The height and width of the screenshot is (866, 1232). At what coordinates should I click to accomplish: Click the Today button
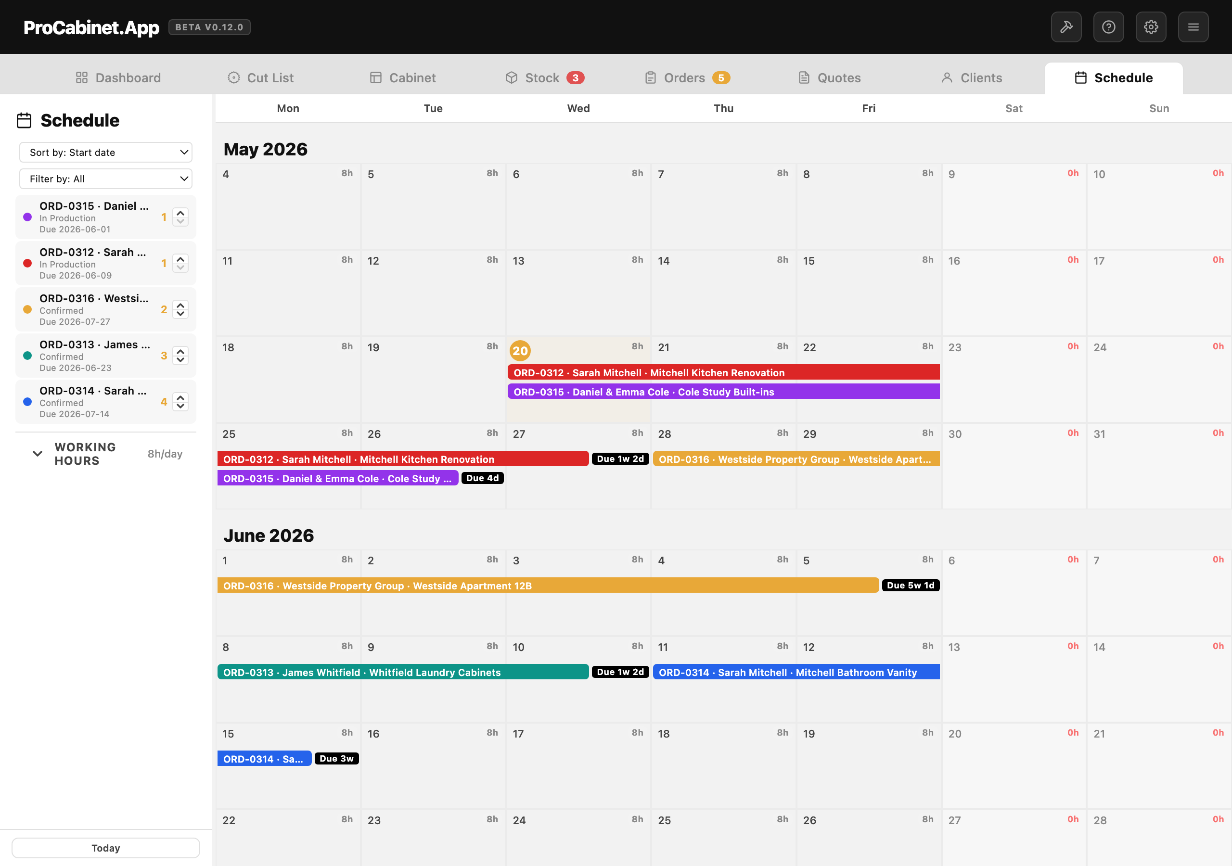106,848
